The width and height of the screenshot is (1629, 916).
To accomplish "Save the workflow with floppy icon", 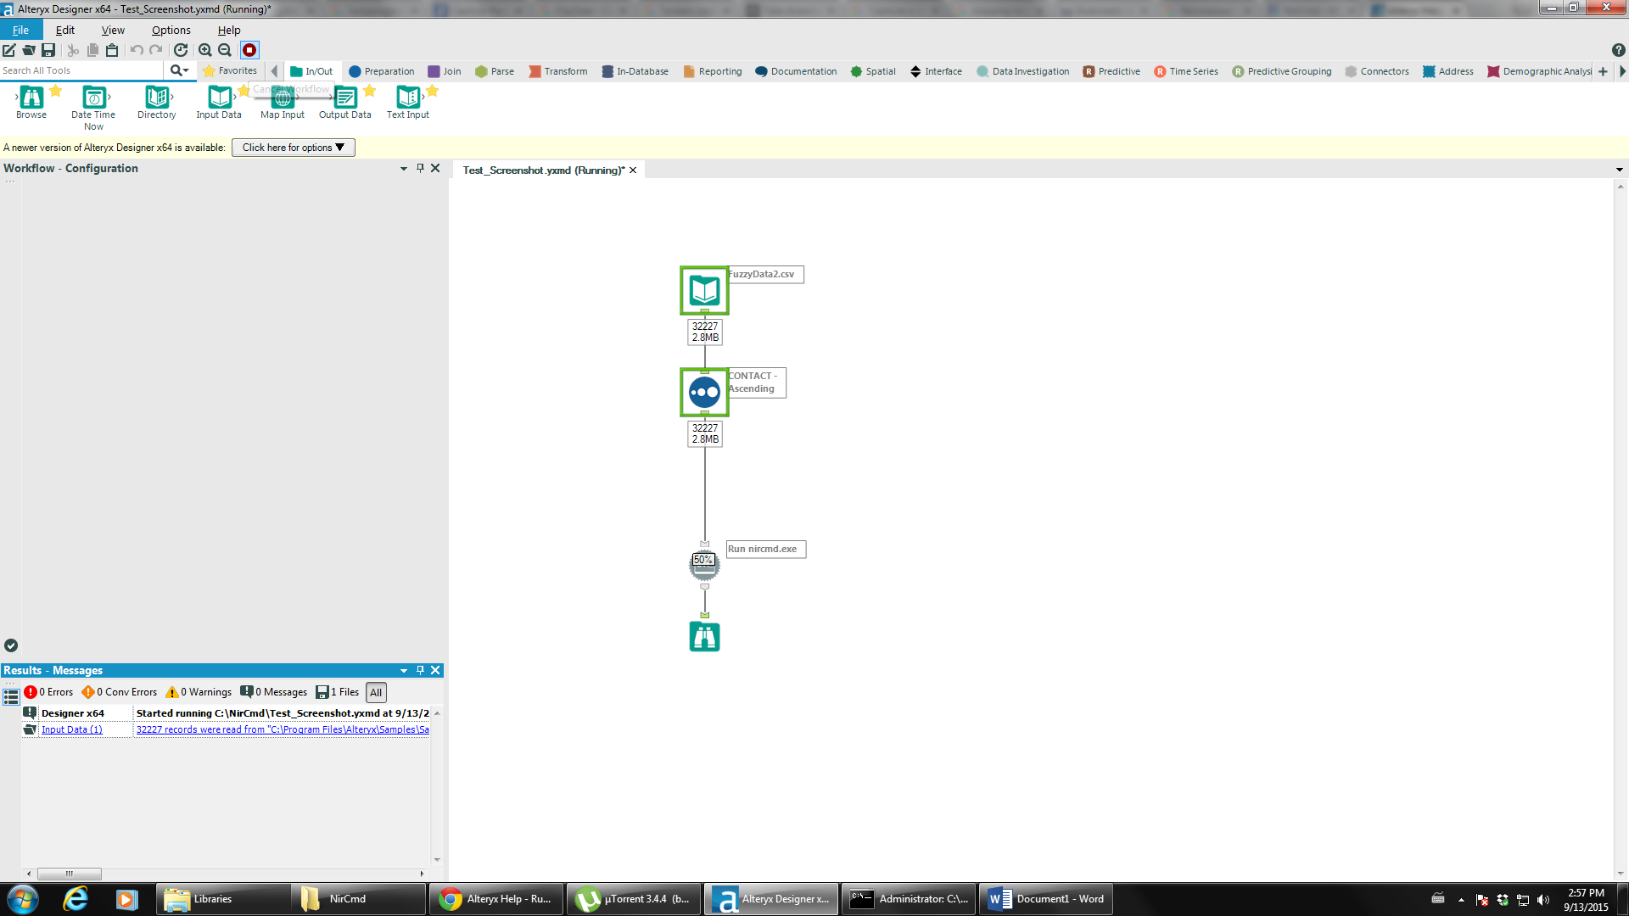I will (x=48, y=50).
